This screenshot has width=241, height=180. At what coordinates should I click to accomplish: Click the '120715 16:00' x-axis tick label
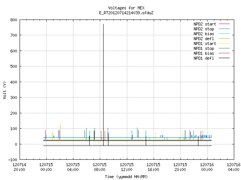click(153, 167)
